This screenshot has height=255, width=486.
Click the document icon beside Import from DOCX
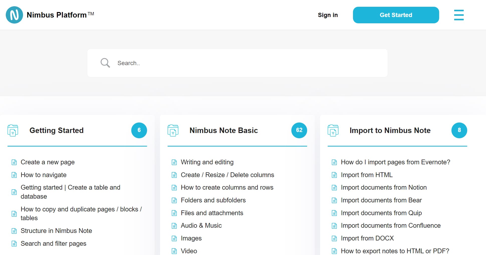(334, 238)
